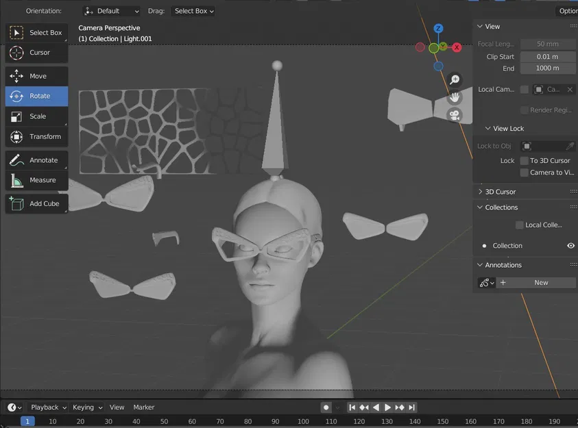Toggle camera view with camera icon
The image size is (578, 428).
[x=455, y=115]
